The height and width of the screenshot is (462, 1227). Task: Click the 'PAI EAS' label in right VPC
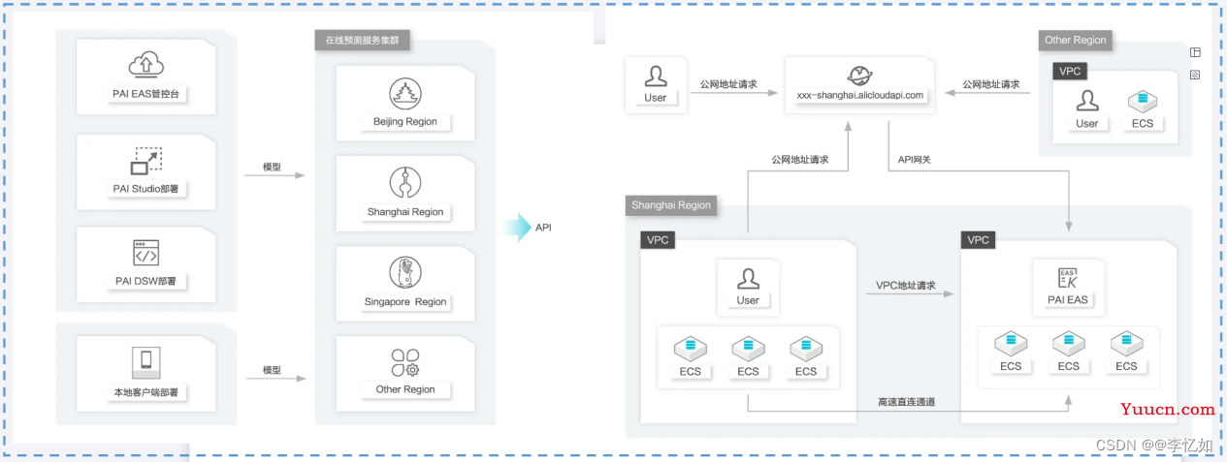point(1068,300)
